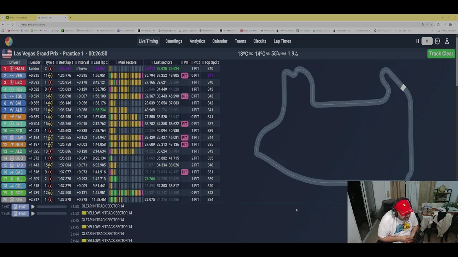Click the HAD tag on 21:57 radio message
458x257 pixels.
[x=20, y=207]
